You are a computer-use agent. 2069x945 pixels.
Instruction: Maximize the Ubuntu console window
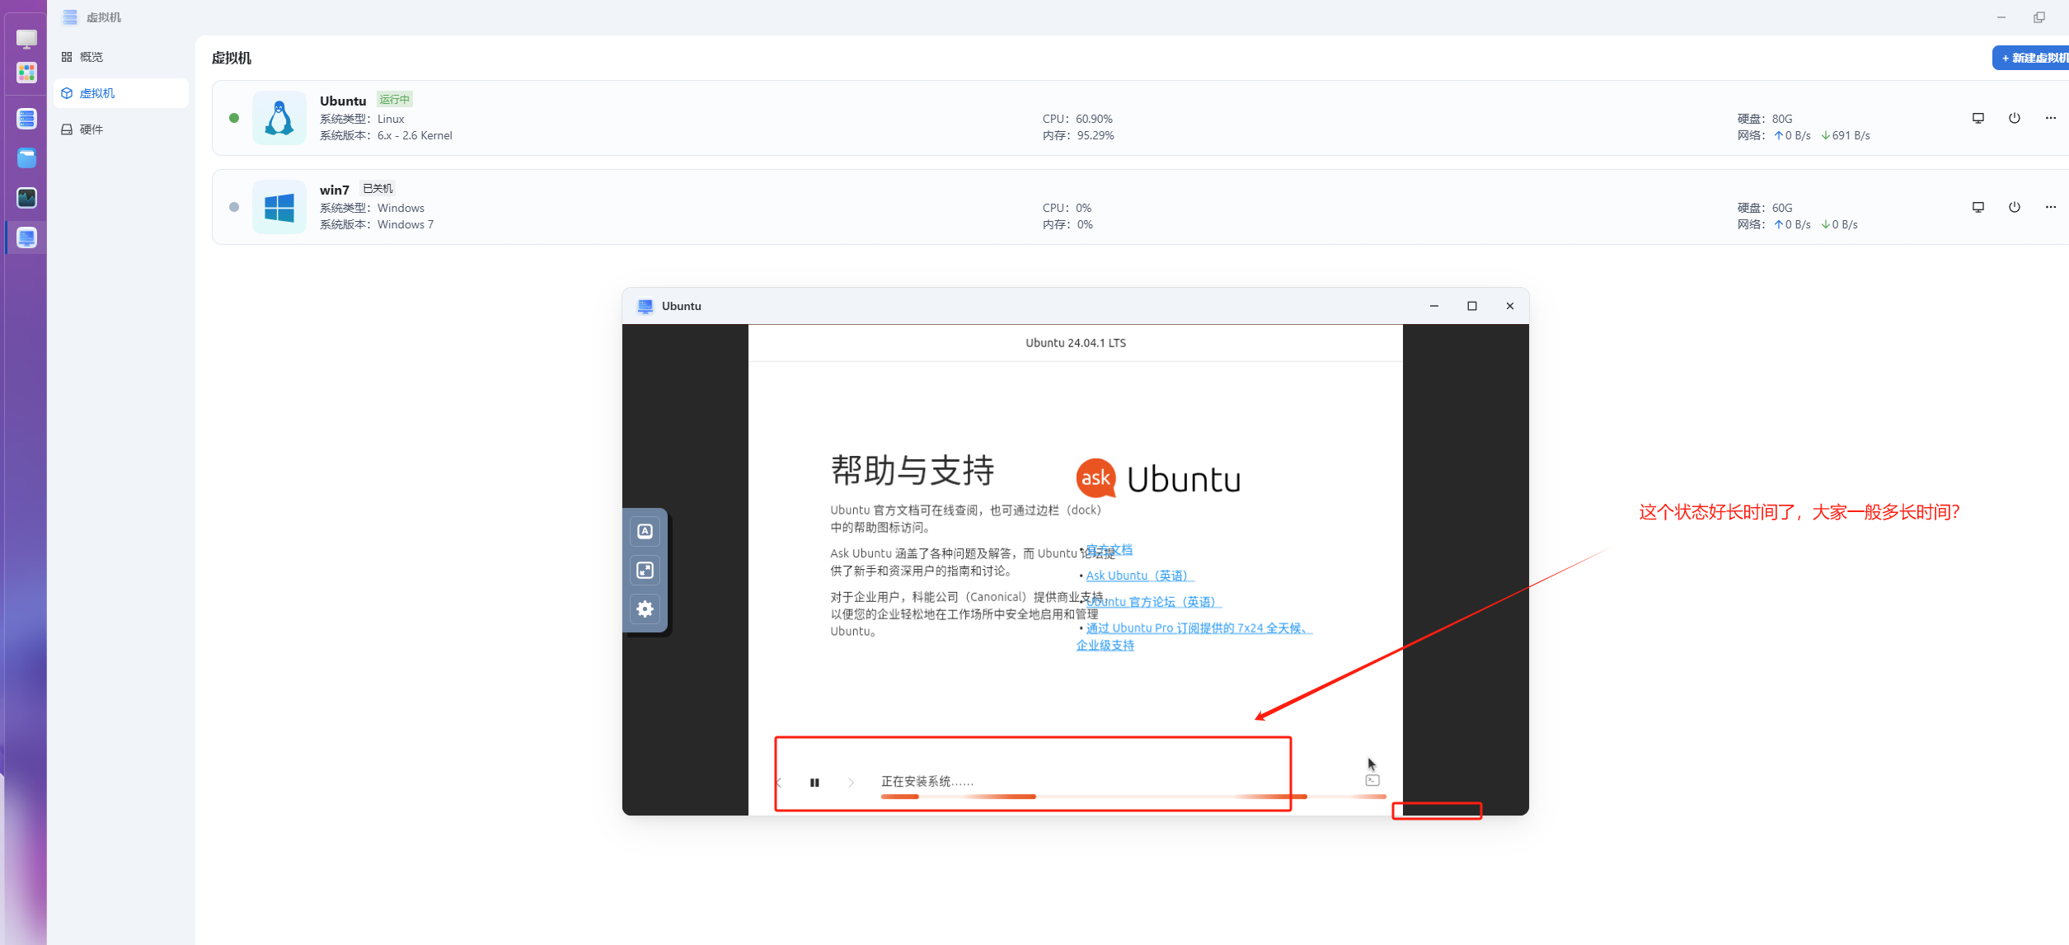1472,306
